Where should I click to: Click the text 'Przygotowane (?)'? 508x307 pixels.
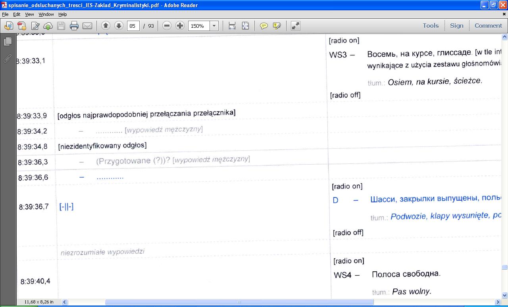[129, 161]
